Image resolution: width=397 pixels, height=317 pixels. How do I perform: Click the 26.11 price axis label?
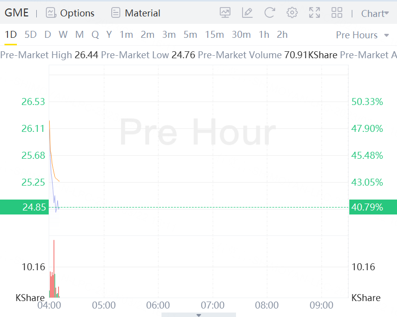tap(33, 128)
